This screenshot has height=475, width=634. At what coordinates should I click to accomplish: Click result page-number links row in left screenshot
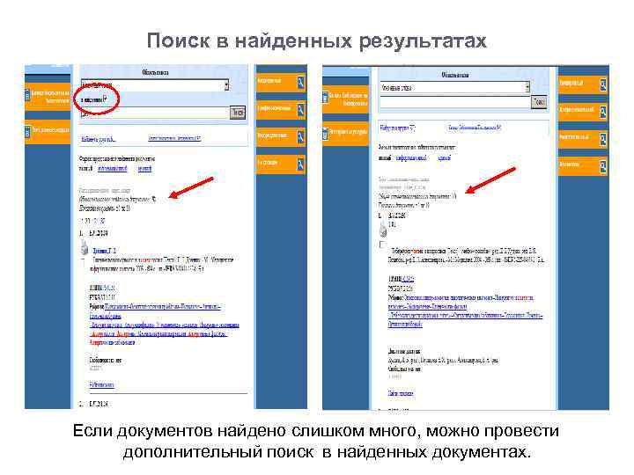pos(93,221)
